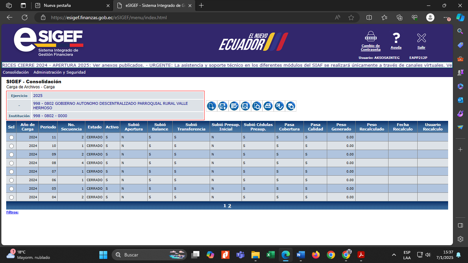The height and width of the screenshot is (263, 468).
Task: Click the grid with checkmark validate icon
Action: [234, 106]
